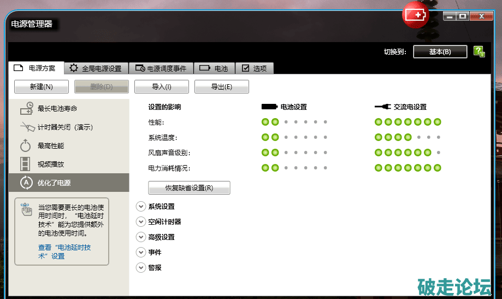Click the red battery status icon
Screen dimensions: 502x299
point(416,16)
